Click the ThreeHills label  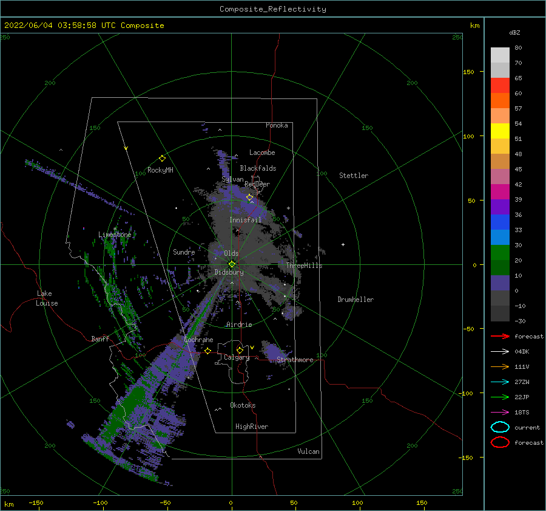[x=304, y=266]
